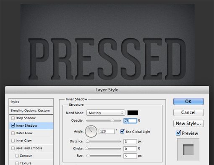
Task: Select the Bevel and Emboss row label
Action: (29, 148)
